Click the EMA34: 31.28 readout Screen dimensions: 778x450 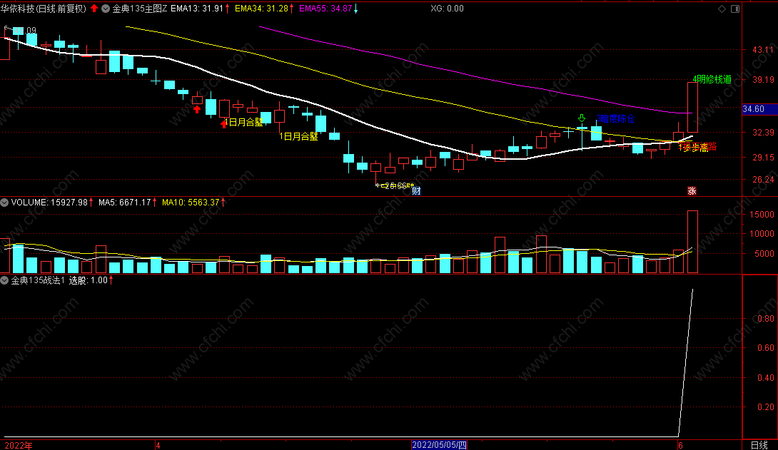261,9
